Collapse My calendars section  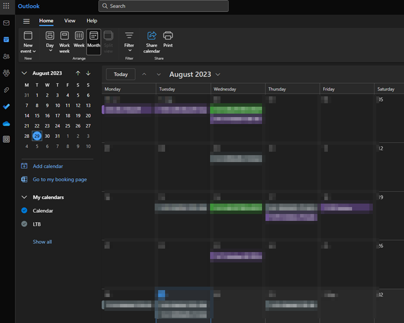(24, 197)
